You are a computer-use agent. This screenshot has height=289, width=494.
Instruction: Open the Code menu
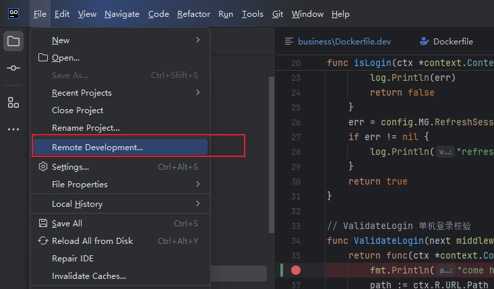pos(158,14)
